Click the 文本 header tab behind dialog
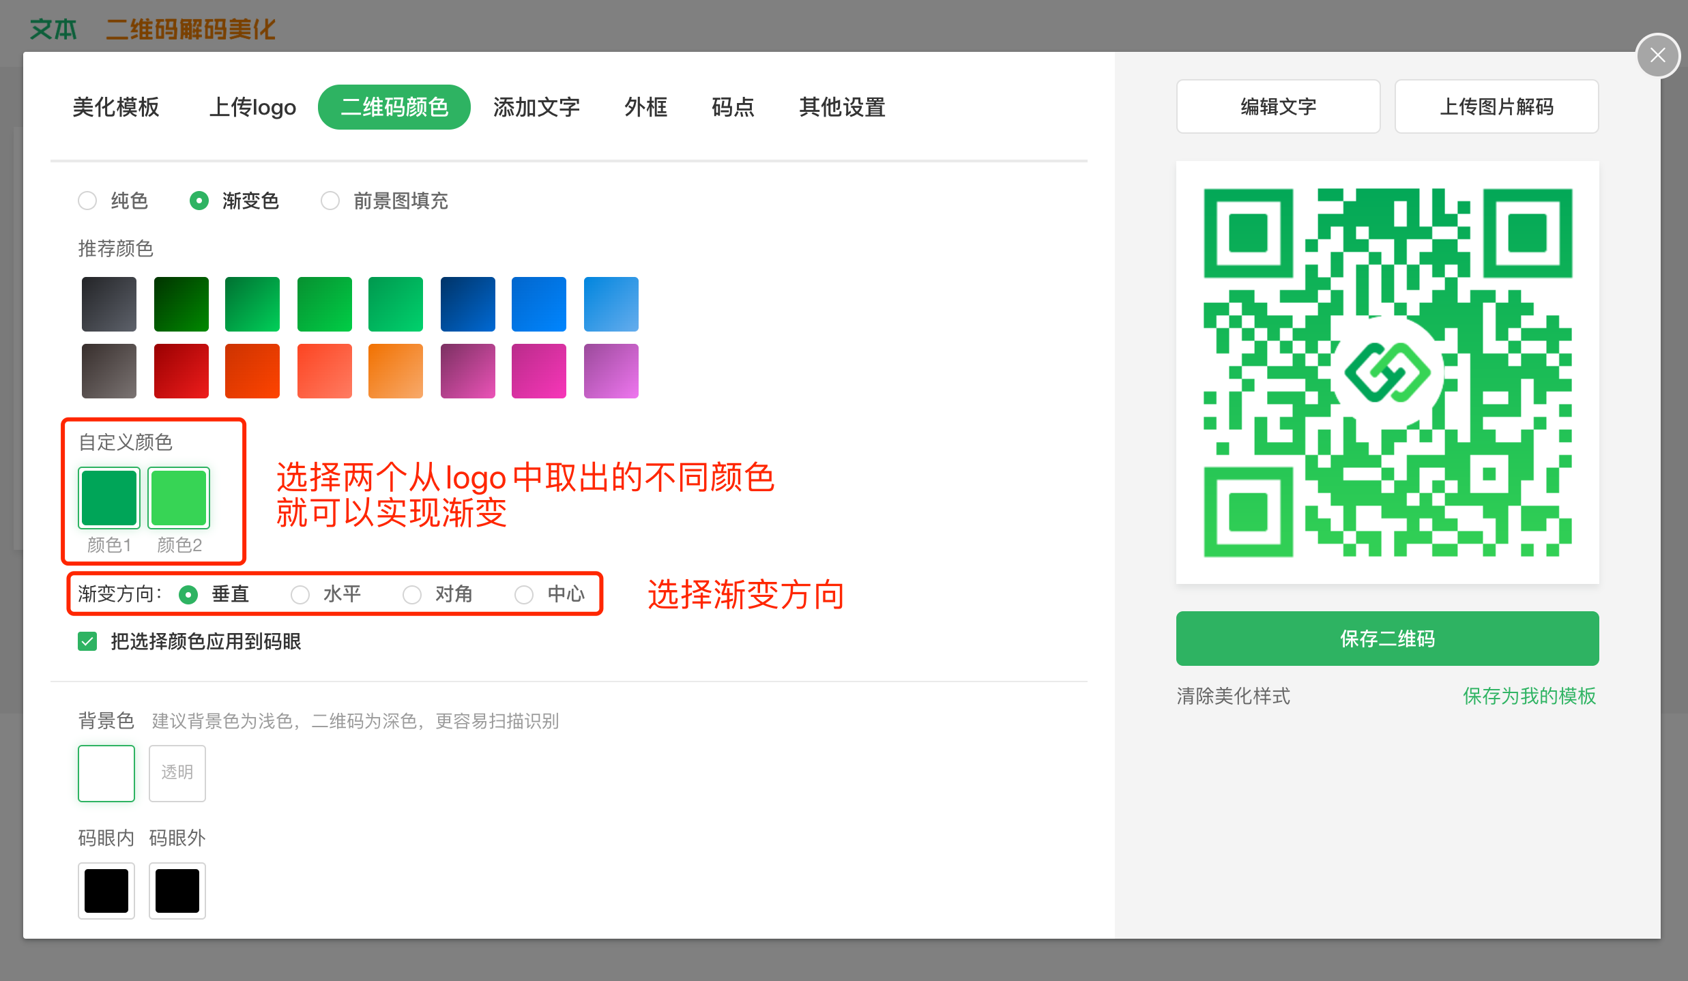This screenshot has width=1688, height=981. [53, 29]
